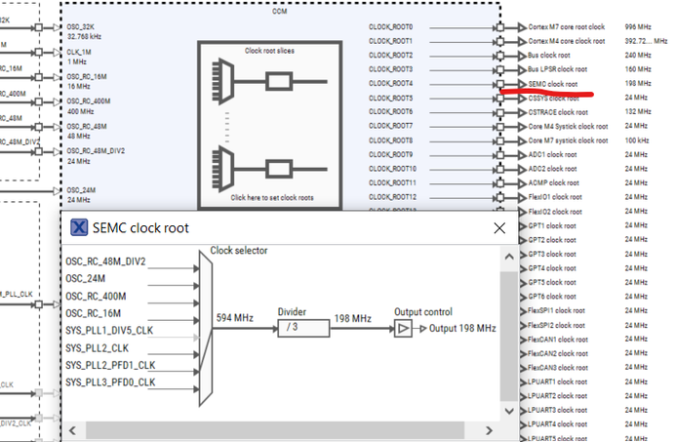Select the OSC_32K input square node

38,27
